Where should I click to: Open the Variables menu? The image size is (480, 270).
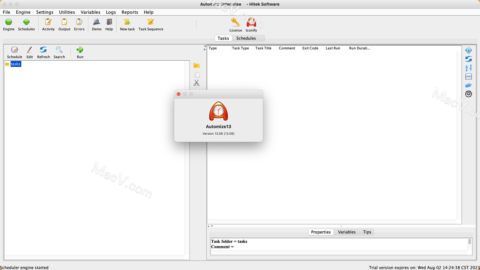pos(90,12)
